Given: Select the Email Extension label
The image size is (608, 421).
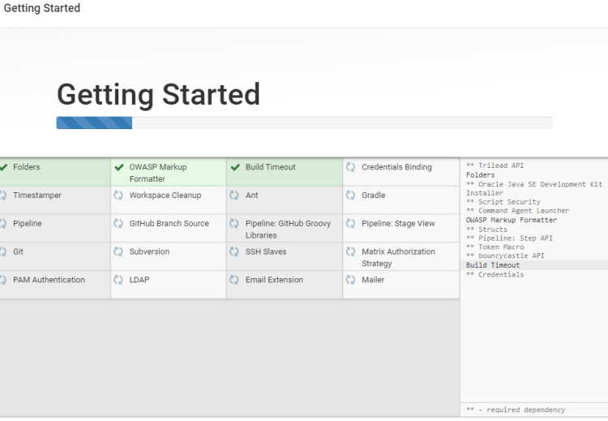Looking at the screenshot, I should pos(274,280).
